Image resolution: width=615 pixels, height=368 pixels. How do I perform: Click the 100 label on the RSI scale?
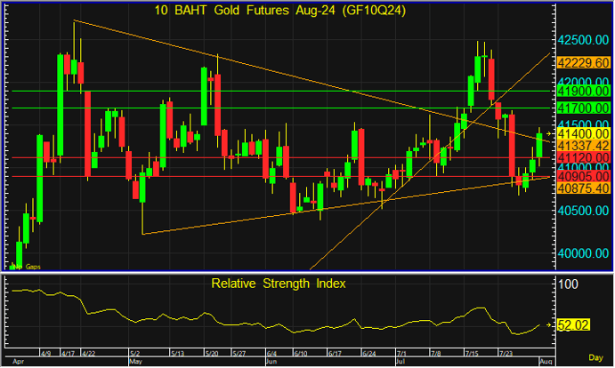(568, 284)
